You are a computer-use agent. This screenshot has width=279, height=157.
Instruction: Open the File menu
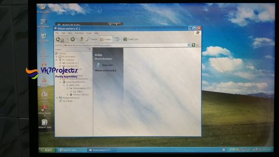(57, 33)
